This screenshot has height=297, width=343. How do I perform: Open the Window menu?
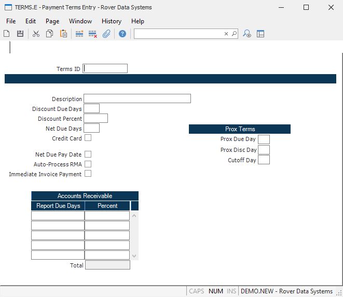tap(80, 21)
